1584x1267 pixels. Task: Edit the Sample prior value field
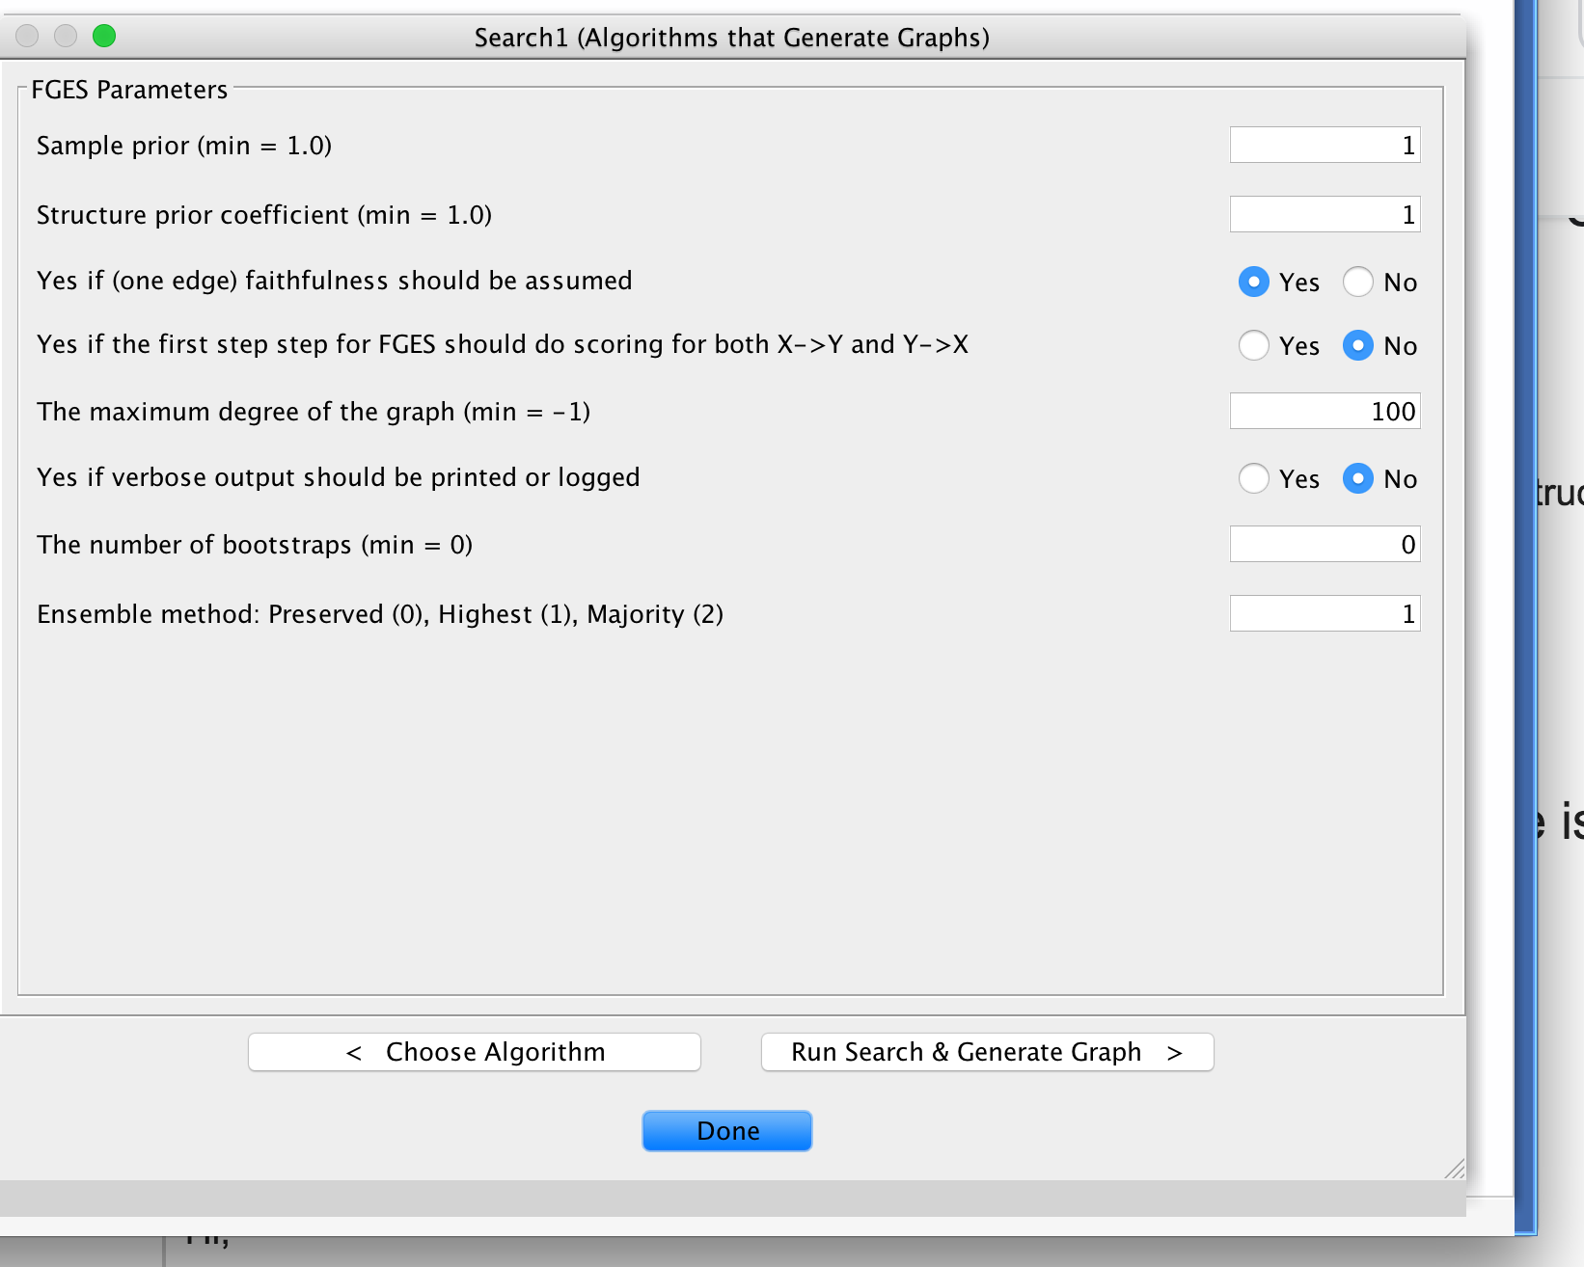(x=1324, y=145)
